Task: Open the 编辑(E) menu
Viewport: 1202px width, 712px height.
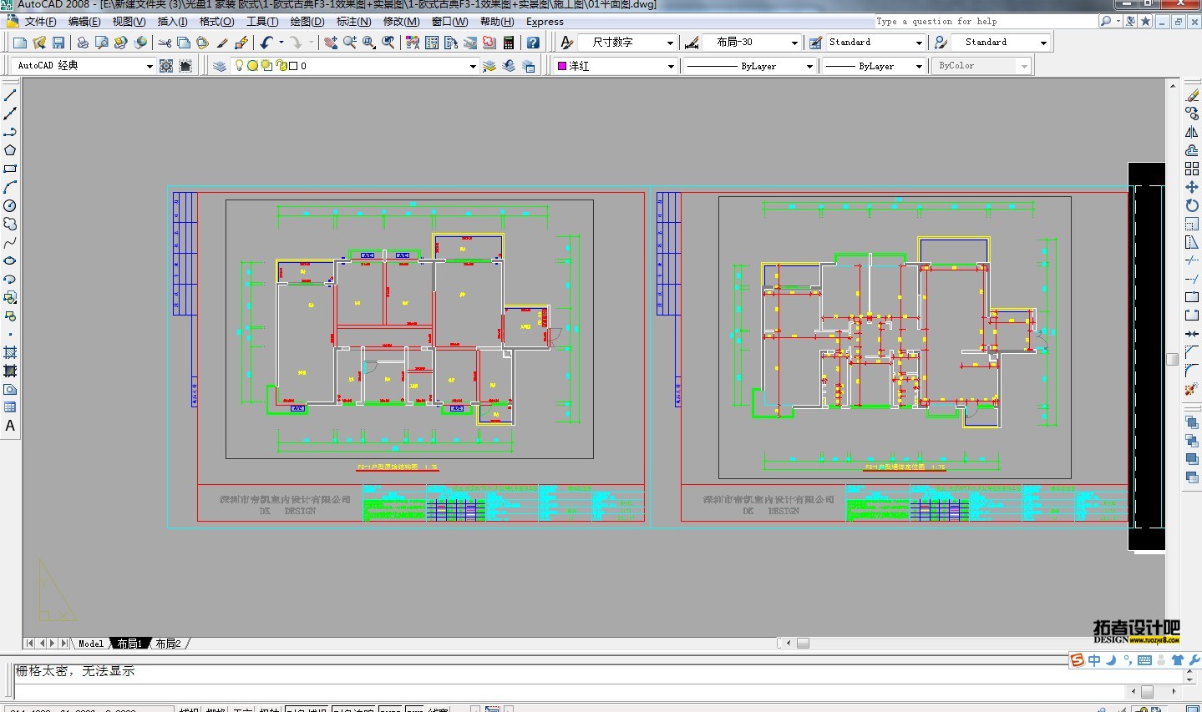Action: pos(84,22)
